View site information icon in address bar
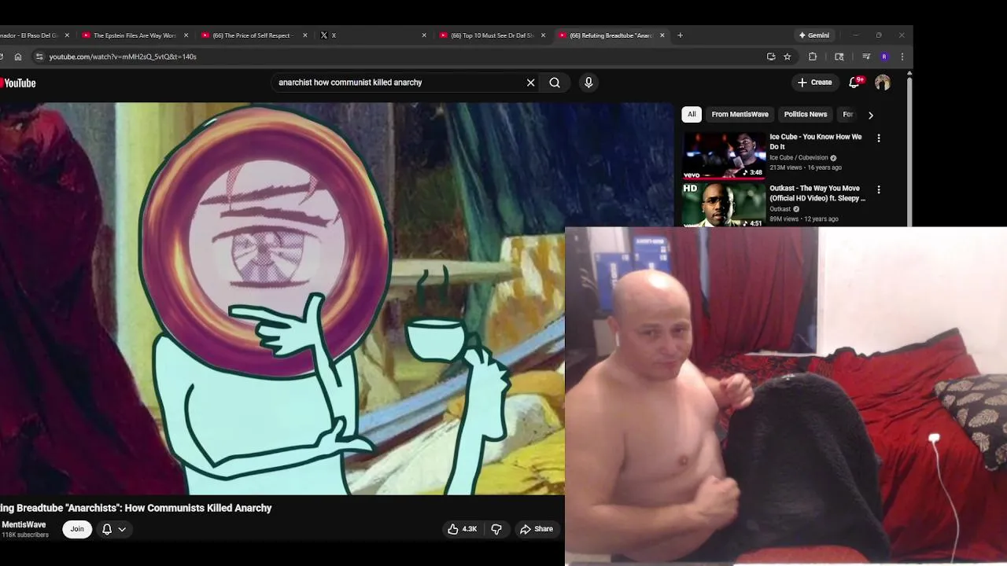 tap(39, 57)
